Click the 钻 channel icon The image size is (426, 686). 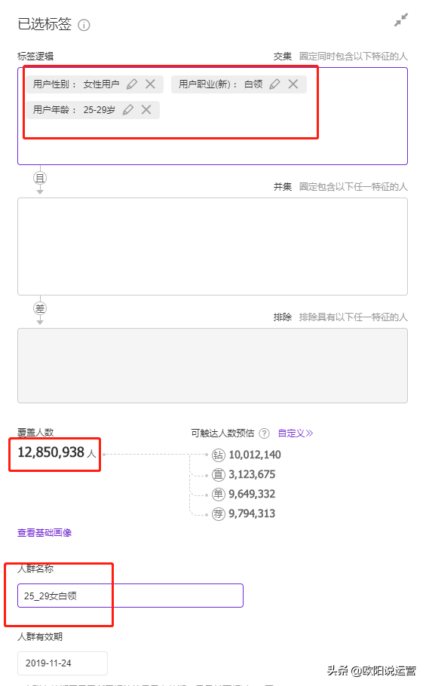pyautogui.click(x=218, y=455)
